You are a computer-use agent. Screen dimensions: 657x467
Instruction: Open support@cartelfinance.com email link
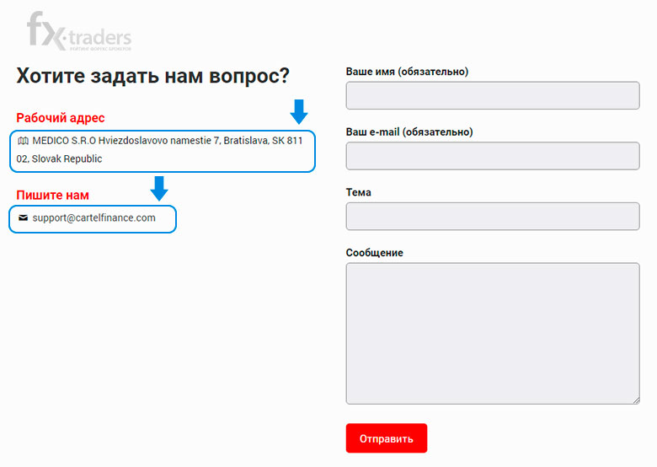click(x=93, y=218)
